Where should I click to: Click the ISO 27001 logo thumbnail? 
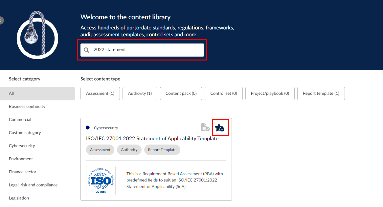tap(101, 181)
